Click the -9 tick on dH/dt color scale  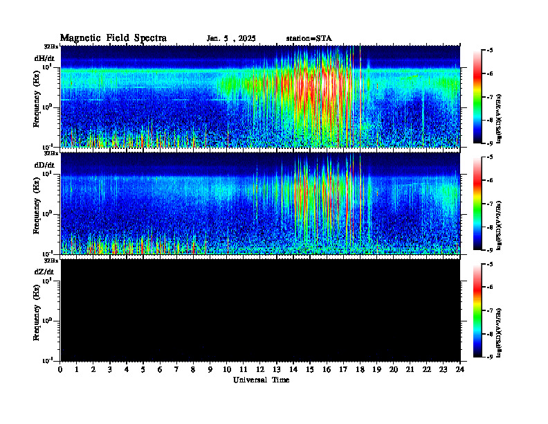click(490, 143)
